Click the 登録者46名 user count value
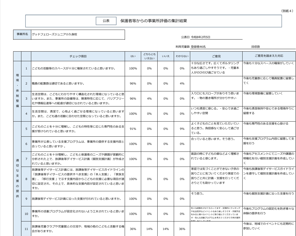The height and width of the screenshot is (236, 296). 198,47
